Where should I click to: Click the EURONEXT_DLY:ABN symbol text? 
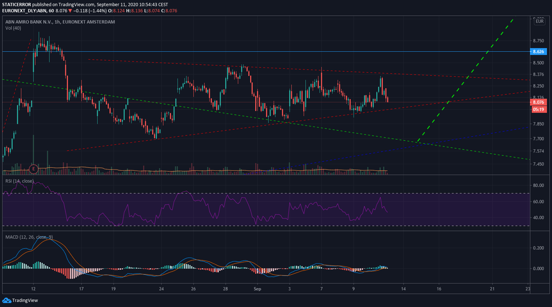pos(24,11)
